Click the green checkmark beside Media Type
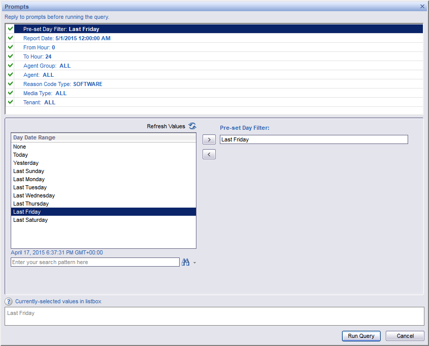 point(11,93)
